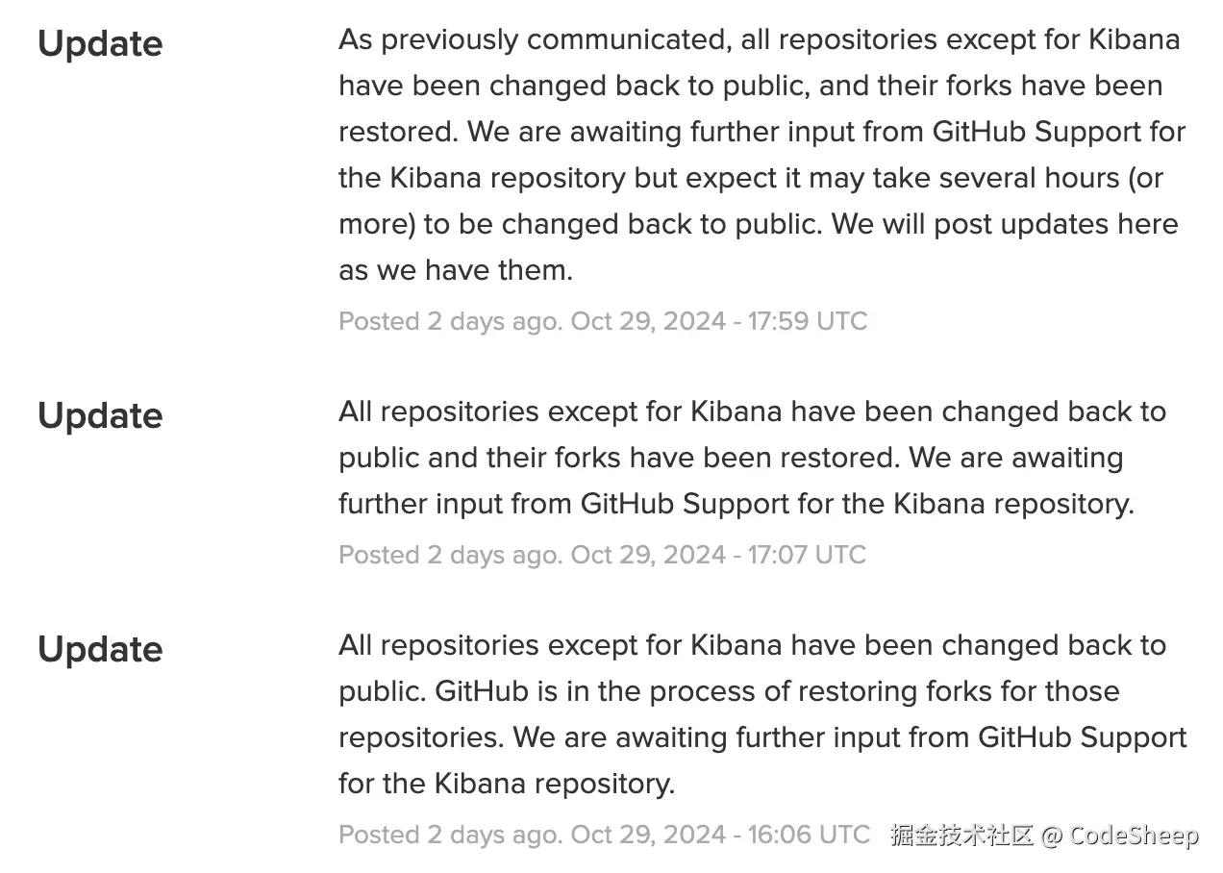Click "Posted 2 days ago" in 17:59 entry
1223x873 pixels.
tap(448, 321)
